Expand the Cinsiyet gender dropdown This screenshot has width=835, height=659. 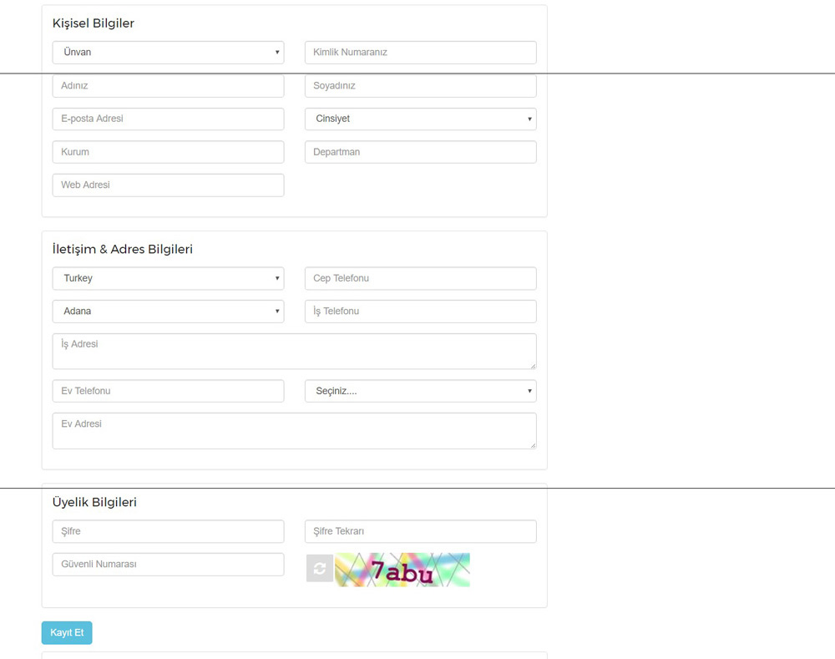click(x=420, y=119)
